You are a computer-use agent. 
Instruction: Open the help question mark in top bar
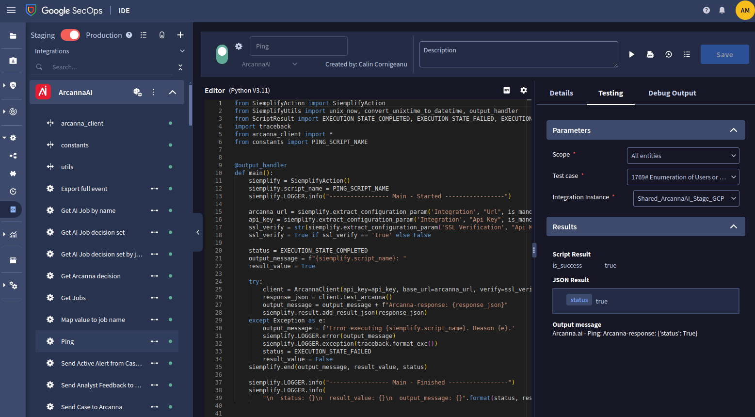point(707,10)
